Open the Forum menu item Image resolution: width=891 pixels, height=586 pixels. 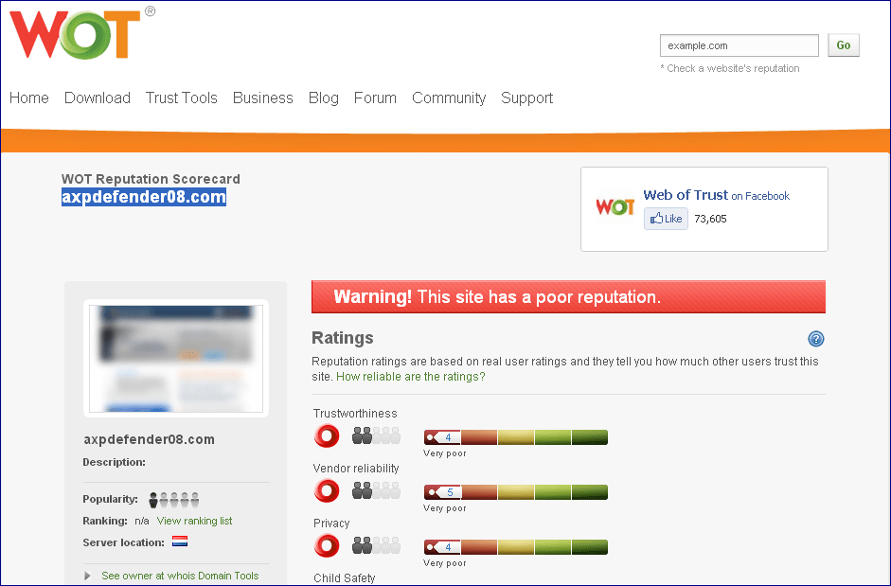tap(375, 98)
